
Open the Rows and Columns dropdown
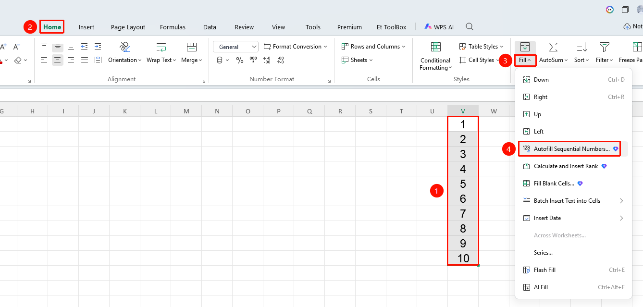click(x=374, y=47)
